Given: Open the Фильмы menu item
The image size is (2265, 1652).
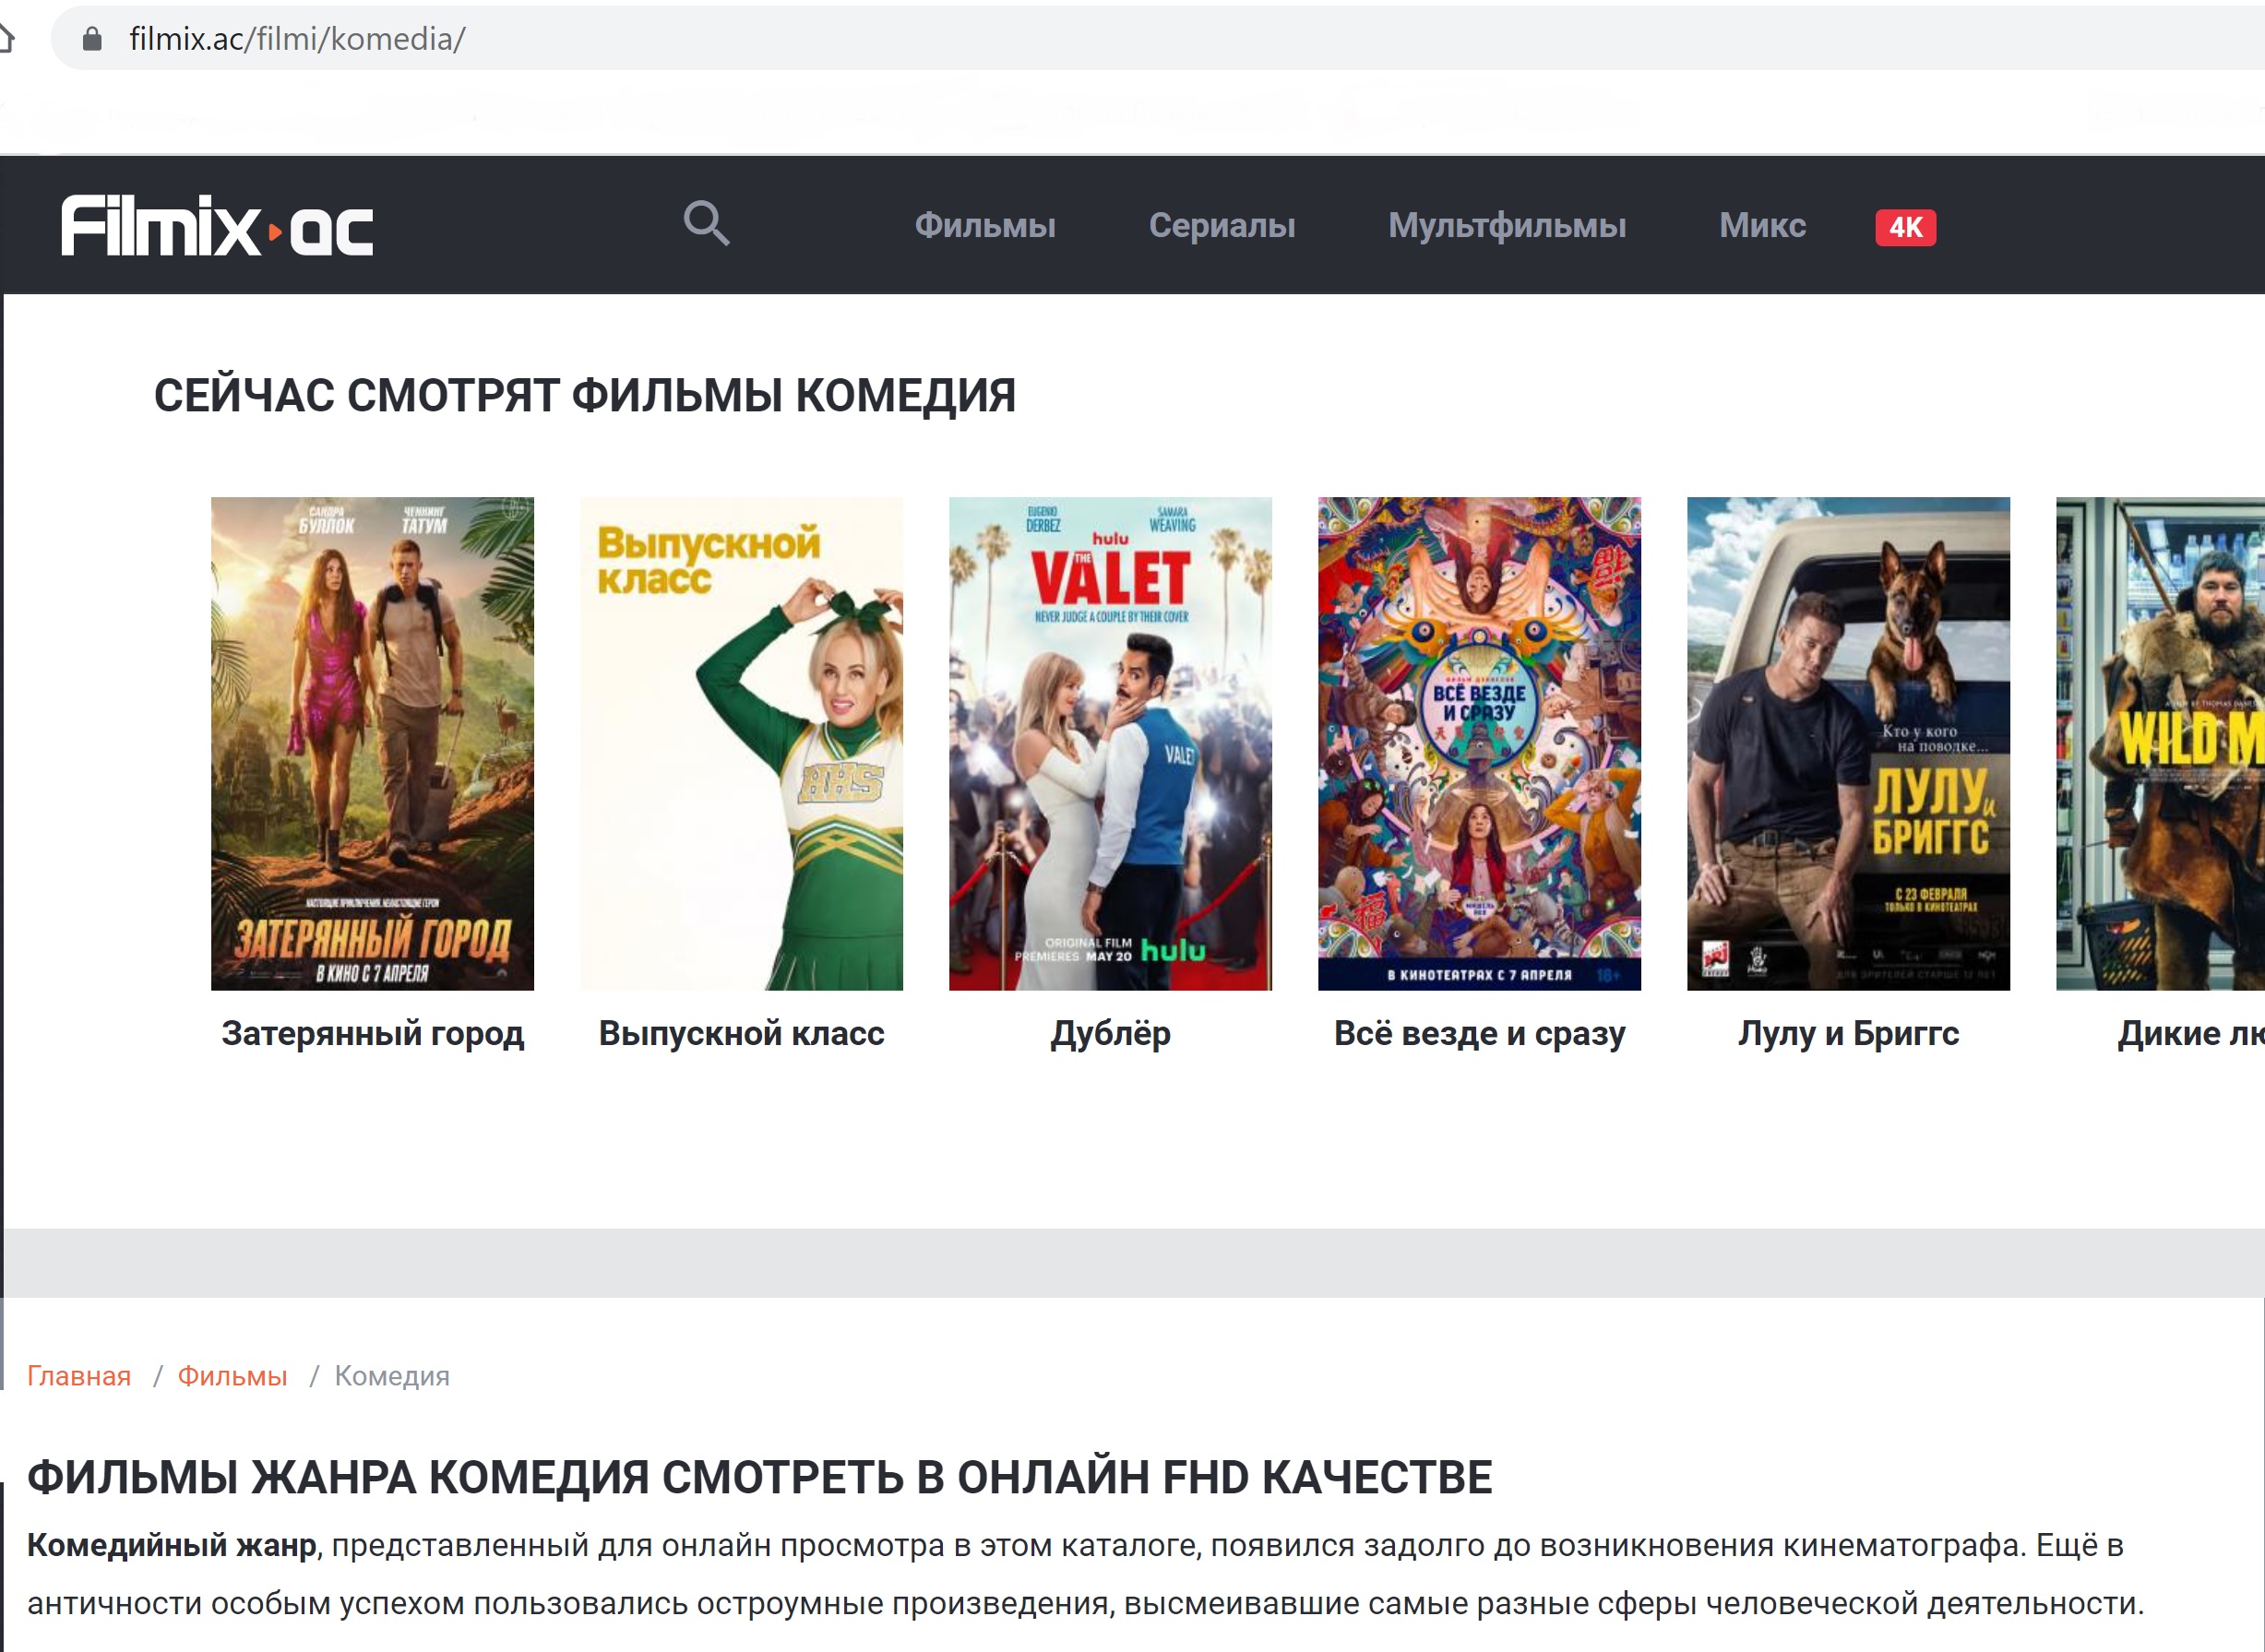Looking at the screenshot, I should (985, 225).
